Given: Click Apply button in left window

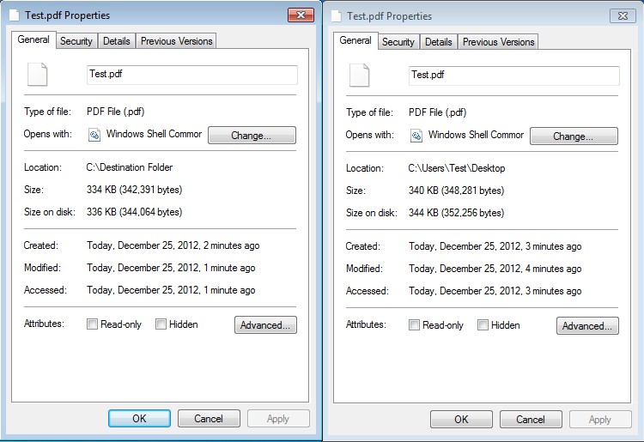Looking at the screenshot, I should click(x=278, y=418).
